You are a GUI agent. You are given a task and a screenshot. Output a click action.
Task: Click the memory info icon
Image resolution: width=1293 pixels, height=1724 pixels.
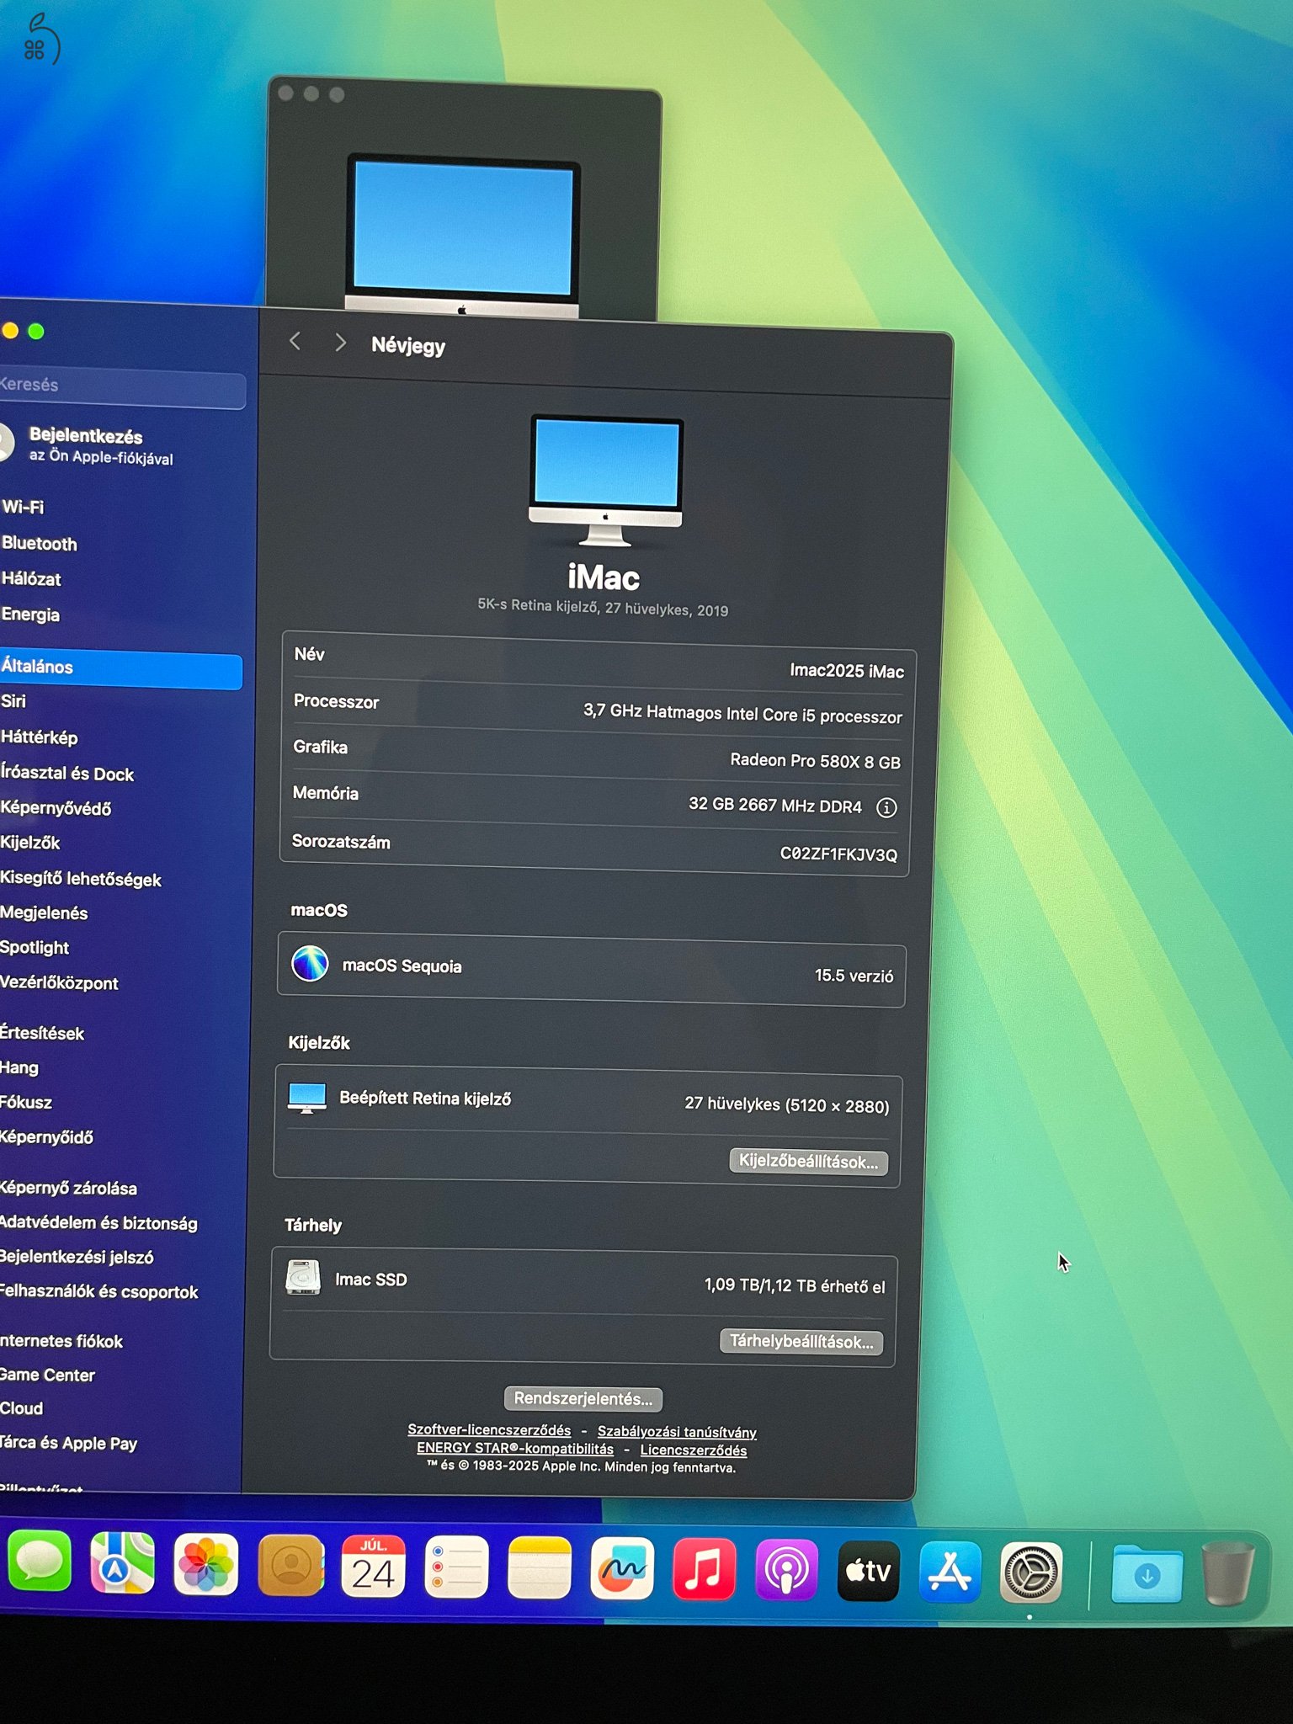886,808
